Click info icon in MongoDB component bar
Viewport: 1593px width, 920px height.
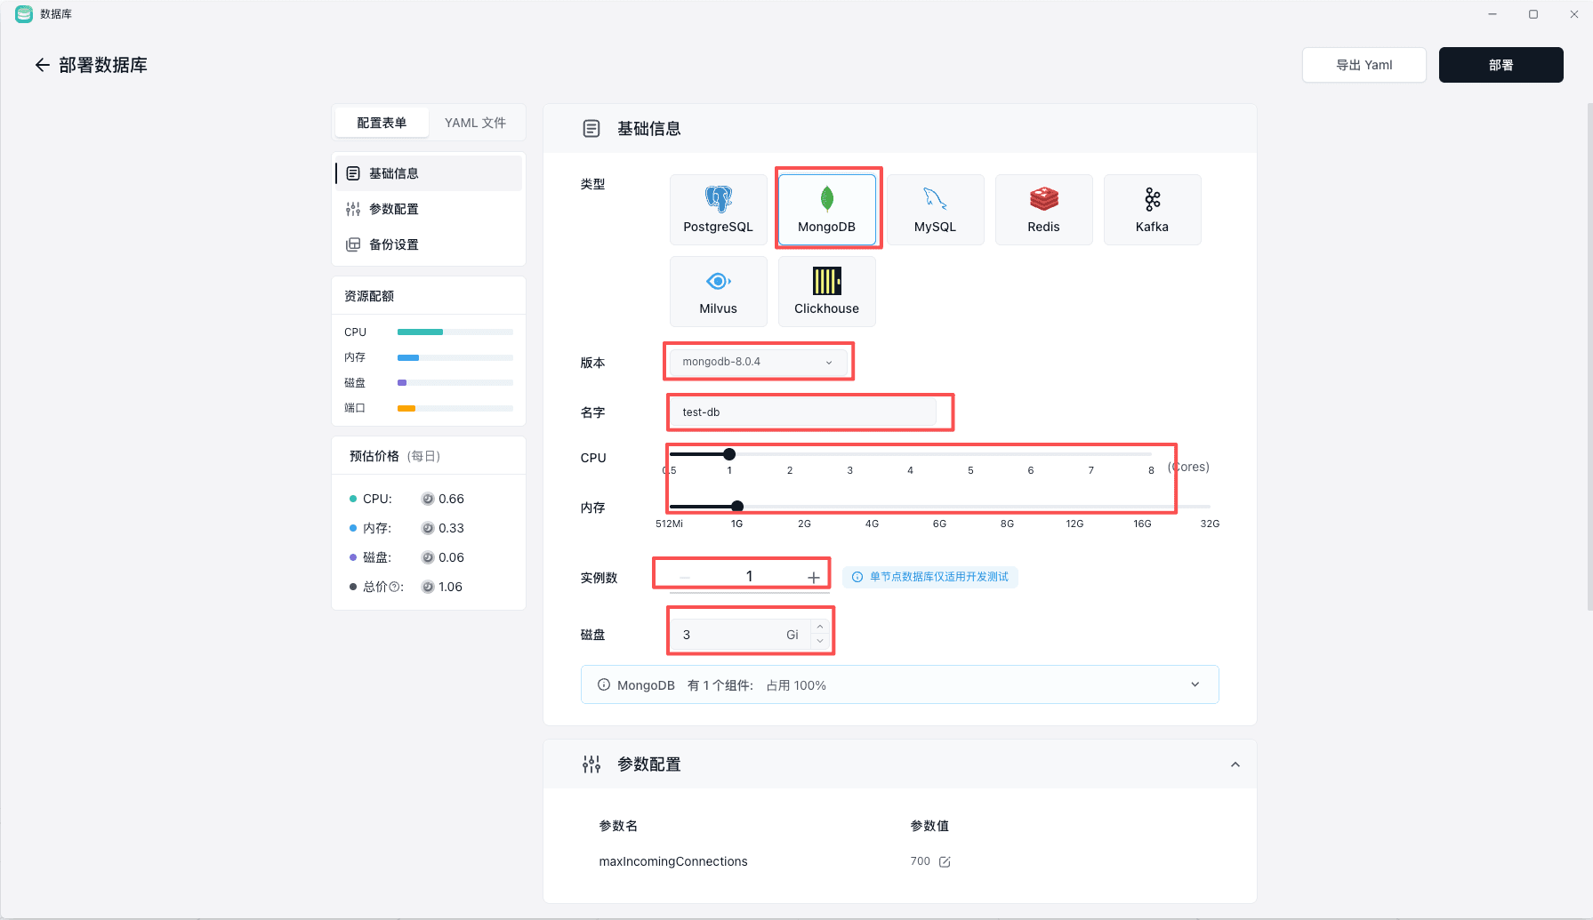(x=604, y=684)
